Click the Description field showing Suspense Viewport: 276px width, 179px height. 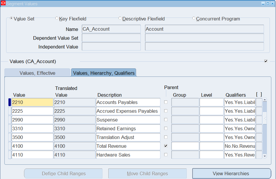click(x=128, y=120)
